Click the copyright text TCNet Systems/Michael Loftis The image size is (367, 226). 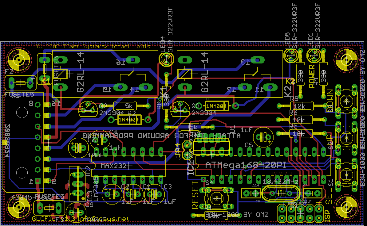pos(106,47)
